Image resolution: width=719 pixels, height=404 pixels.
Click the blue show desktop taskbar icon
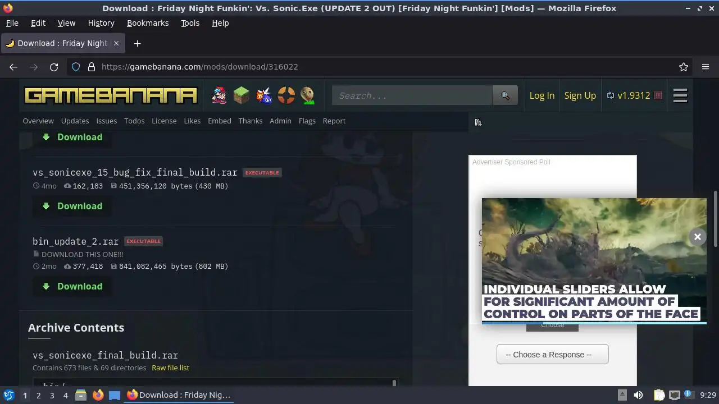pos(115,395)
